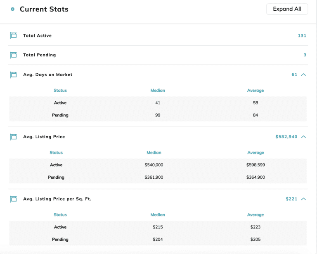Click the average days value 58

[255, 103]
